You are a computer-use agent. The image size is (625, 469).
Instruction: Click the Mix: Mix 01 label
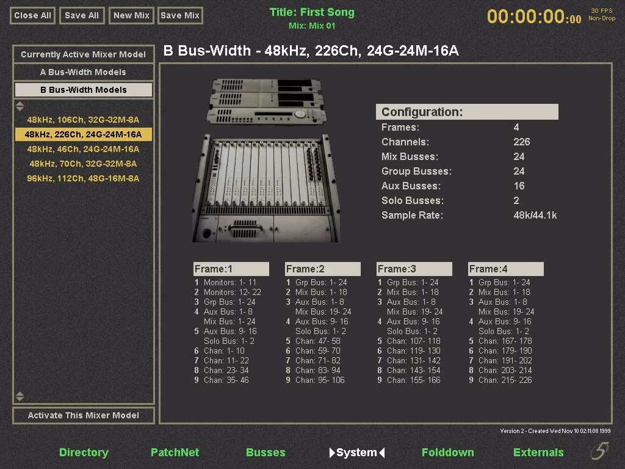(312, 26)
